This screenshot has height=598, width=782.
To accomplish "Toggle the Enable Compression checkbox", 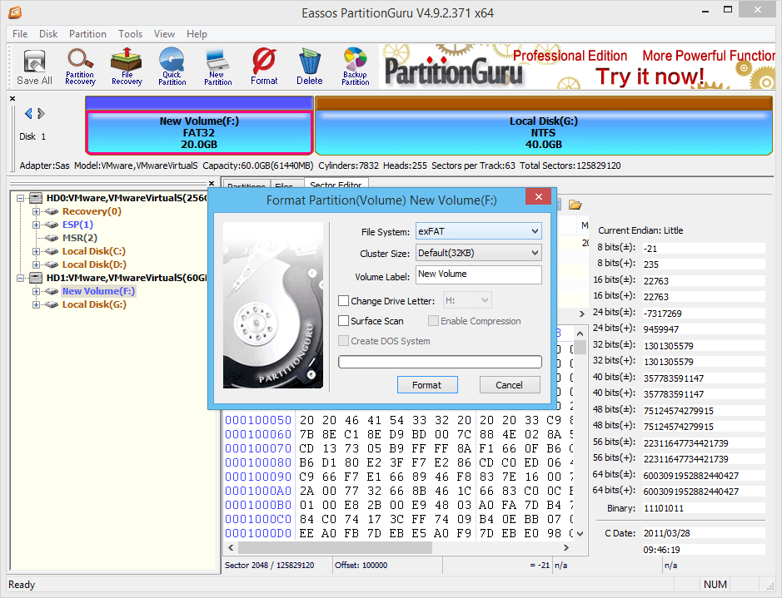I will click(x=433, y=321).
